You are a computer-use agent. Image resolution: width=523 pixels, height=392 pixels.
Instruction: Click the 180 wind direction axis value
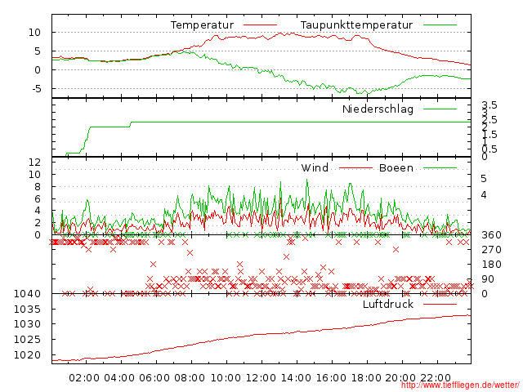(x=491, y=265)
